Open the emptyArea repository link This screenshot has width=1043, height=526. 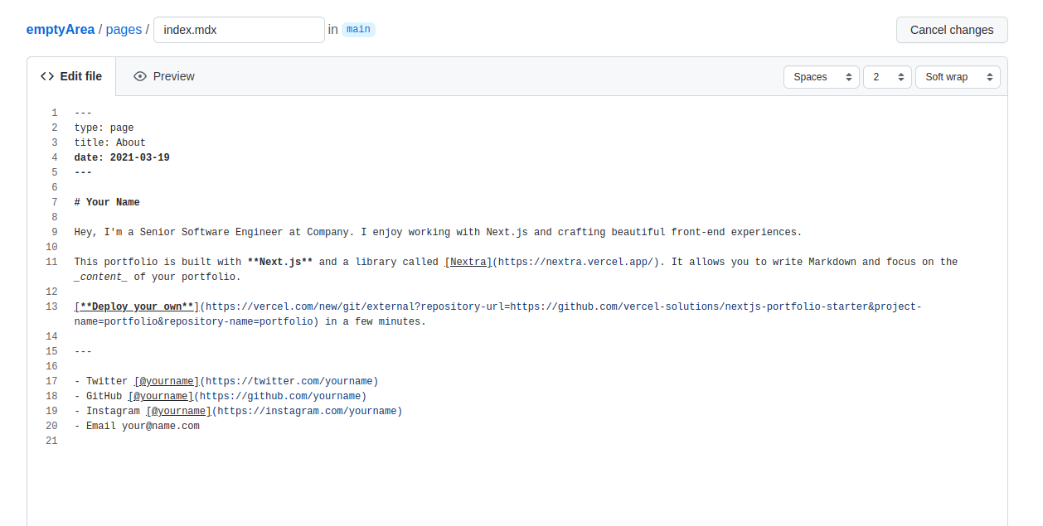coord(61,30)
